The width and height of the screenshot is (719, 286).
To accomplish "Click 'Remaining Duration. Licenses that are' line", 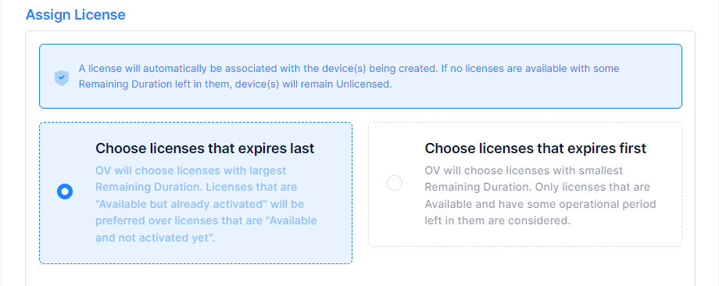I will [x=196, y=187].
